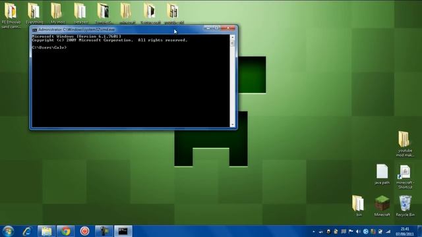Viewport: 422px width, 237px height.
Task: Show hidden tray icons arrow
Action: tap(314, 231)
